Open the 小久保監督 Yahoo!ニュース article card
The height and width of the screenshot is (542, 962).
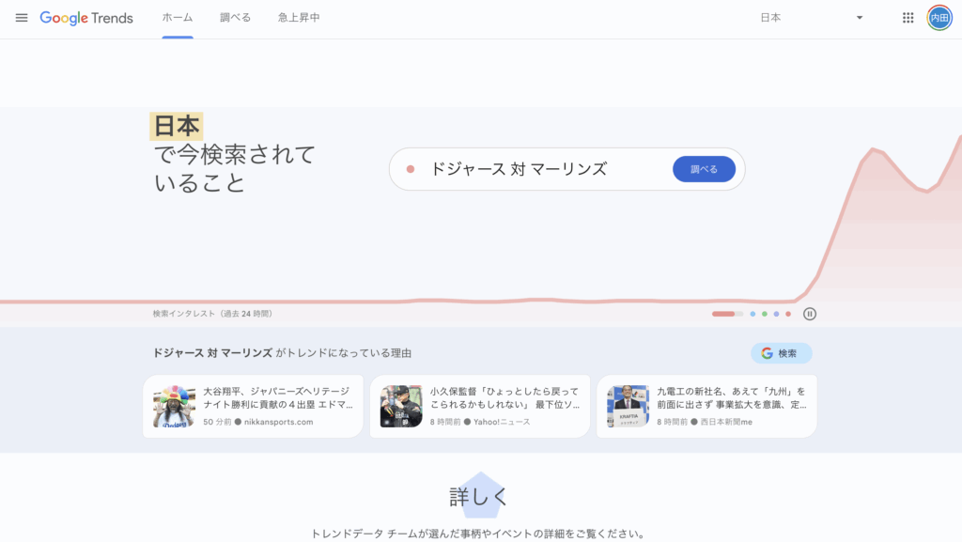point(480,407)
